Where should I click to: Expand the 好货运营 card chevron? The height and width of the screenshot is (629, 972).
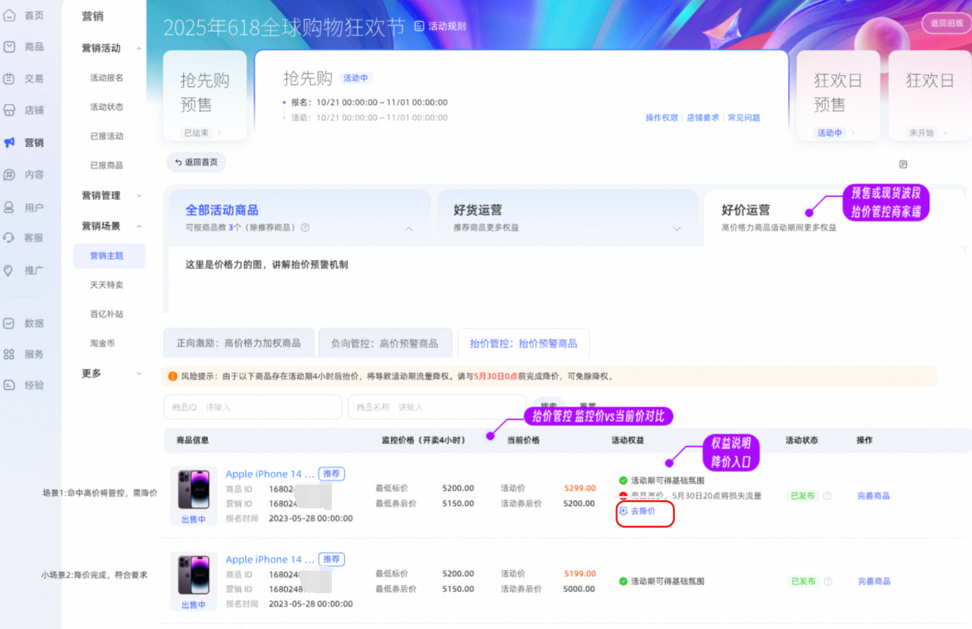pos(677,229)
